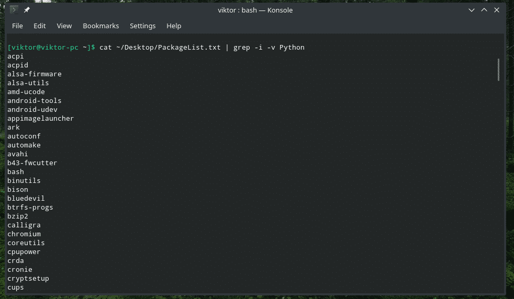Open the View menu
This screenshot has width=514, height=299.
tap(64, 26)
